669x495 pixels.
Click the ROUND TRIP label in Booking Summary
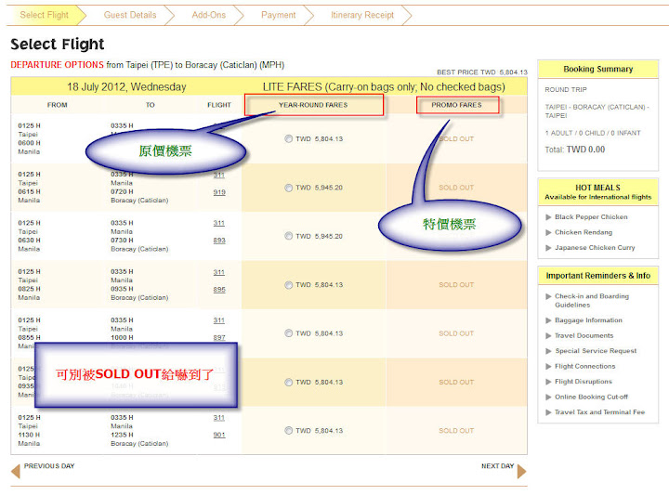(566, 89)
